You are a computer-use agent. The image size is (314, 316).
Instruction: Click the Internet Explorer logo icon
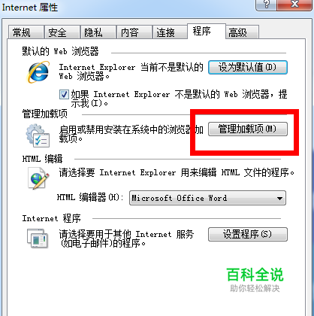coord(38,72)
